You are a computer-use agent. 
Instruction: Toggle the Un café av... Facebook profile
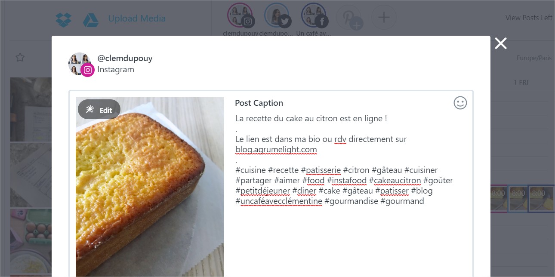[x=314, y=16]
